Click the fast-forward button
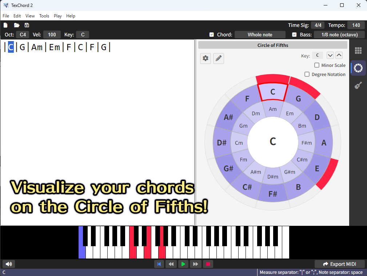This screenshot has width=367, height=276. (x=195, y=264)
